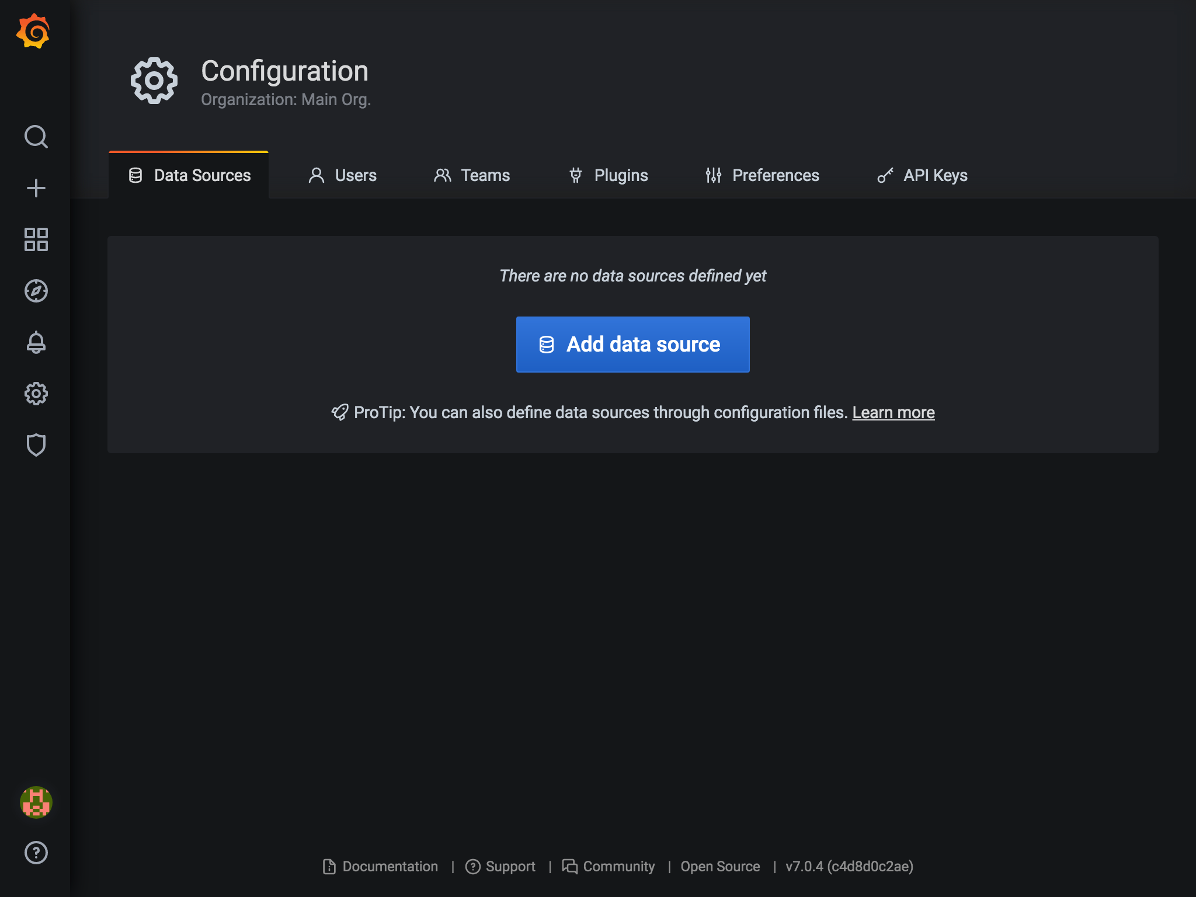Open the Help question mark icon
1196x897 pixels.
[36, 853]
